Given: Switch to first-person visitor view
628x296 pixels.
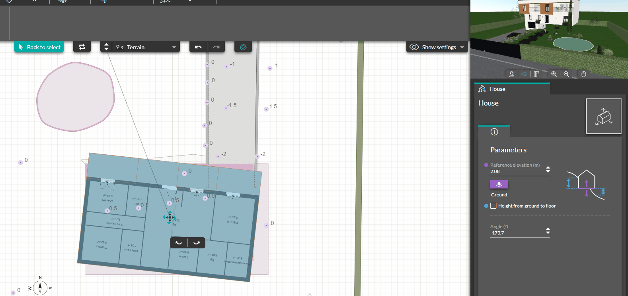Looking at the screenshot, I should (512, 74).
